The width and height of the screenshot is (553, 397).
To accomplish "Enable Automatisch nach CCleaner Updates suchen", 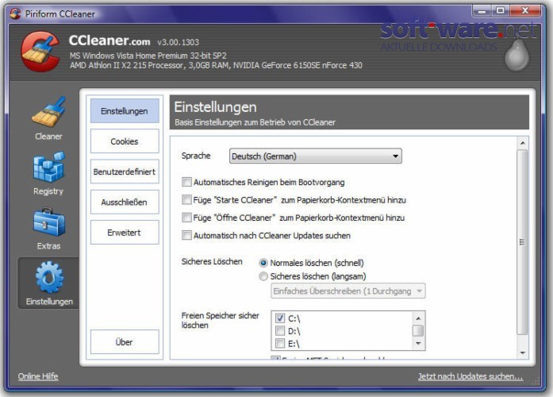I will [186, 235].
